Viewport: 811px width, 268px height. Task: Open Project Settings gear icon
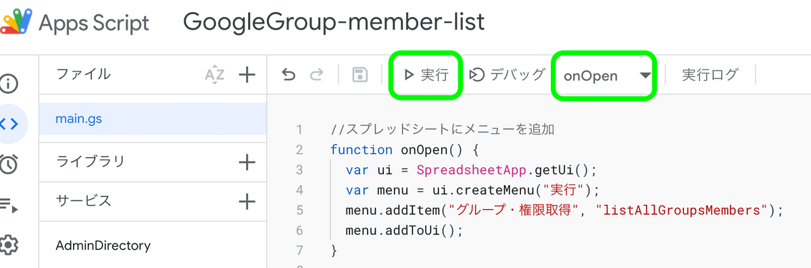click(8, 244)
